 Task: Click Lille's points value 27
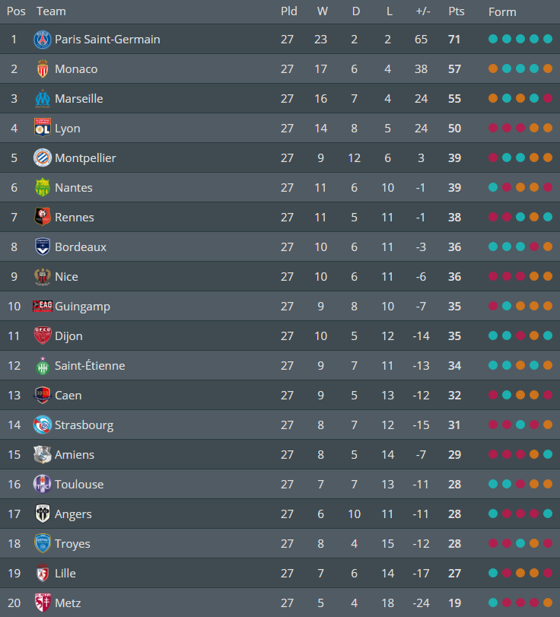click(455, 574)
